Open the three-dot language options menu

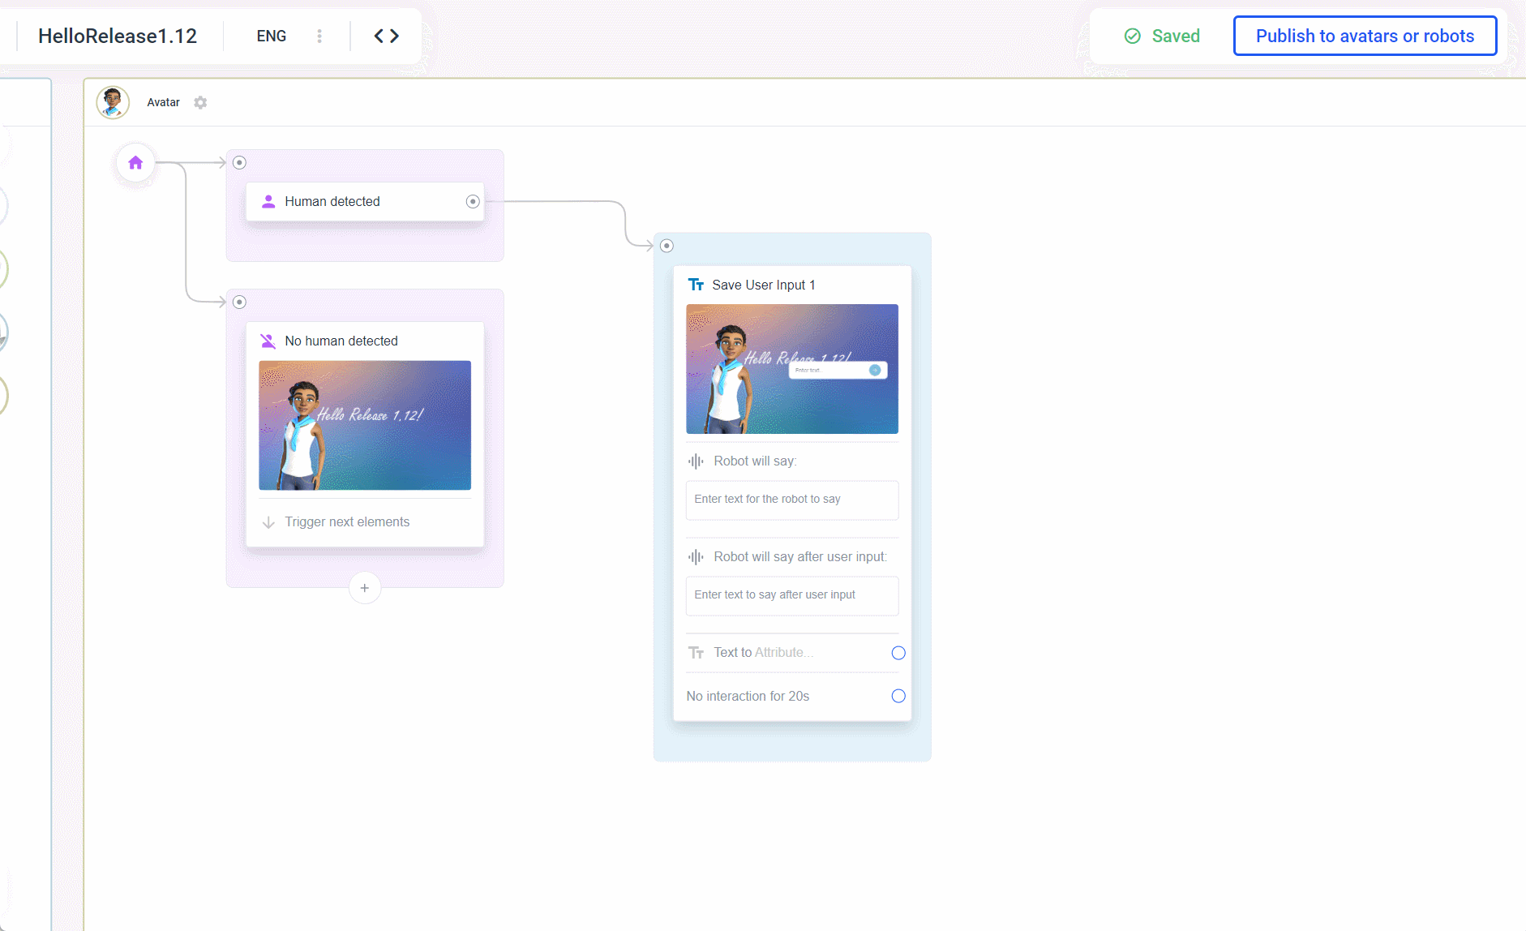[319, 36]
